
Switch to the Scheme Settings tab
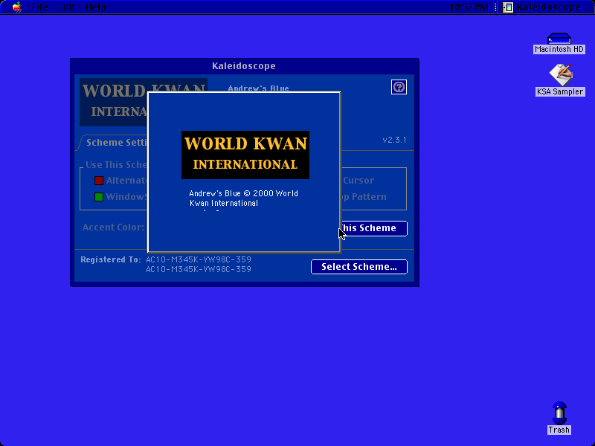pyautogui.click(x=114, y=143)
